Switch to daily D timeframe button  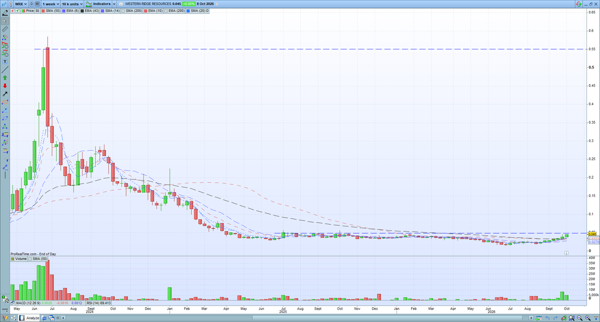(x=31, y=4)
